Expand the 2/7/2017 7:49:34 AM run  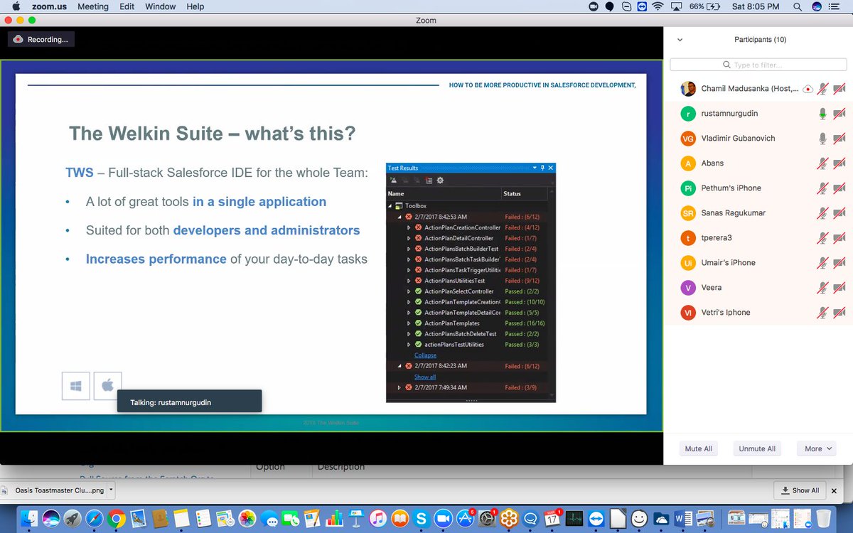coord(399,387)
